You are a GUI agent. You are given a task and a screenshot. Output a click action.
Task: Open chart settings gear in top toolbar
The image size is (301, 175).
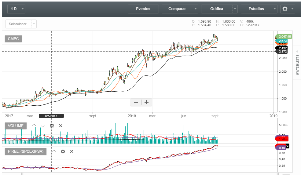285,9
